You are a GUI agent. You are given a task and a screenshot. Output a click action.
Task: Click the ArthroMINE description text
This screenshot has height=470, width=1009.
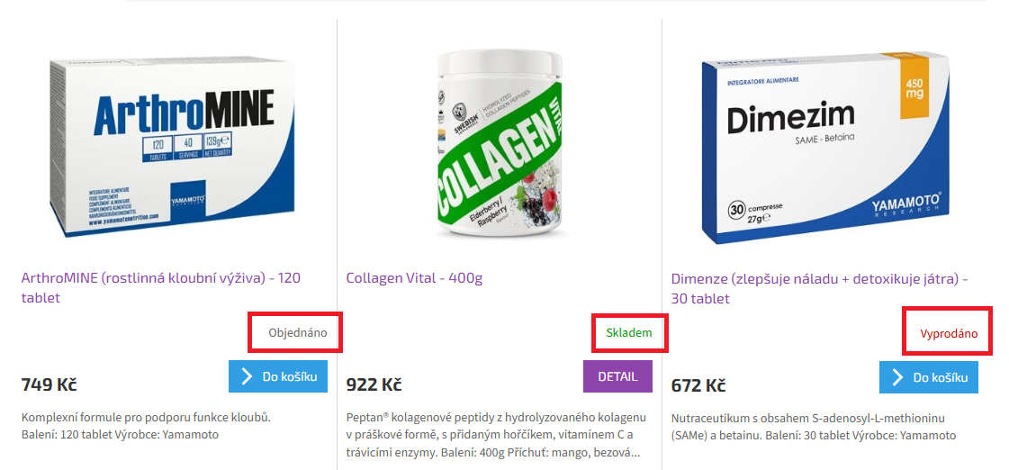[146, 426]
